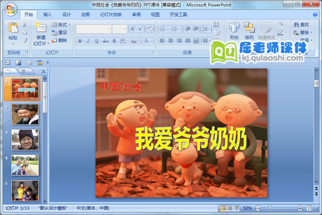322x215 pixels.
Task: Open the Layout (版式) dropdown
Action: click(61, 25)
